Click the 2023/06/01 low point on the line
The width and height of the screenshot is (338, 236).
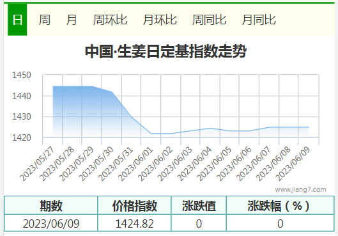[151, 134]
